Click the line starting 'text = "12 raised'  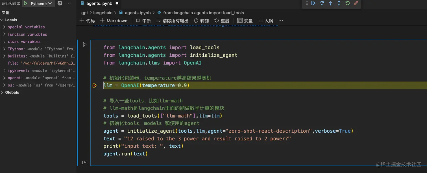(197, 139)
